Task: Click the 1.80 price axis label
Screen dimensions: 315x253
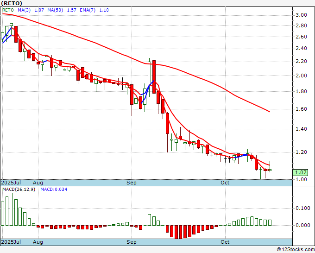Action: [301, 91]
